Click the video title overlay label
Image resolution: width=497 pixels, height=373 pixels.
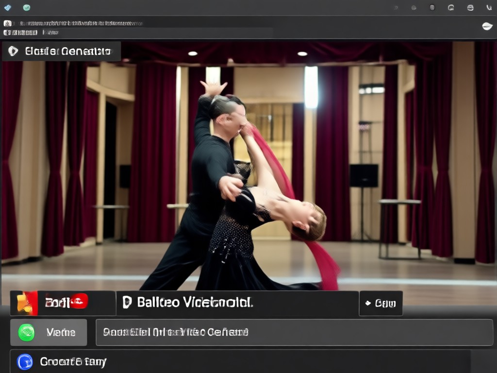pyautogui.click(x=62, y=51)
